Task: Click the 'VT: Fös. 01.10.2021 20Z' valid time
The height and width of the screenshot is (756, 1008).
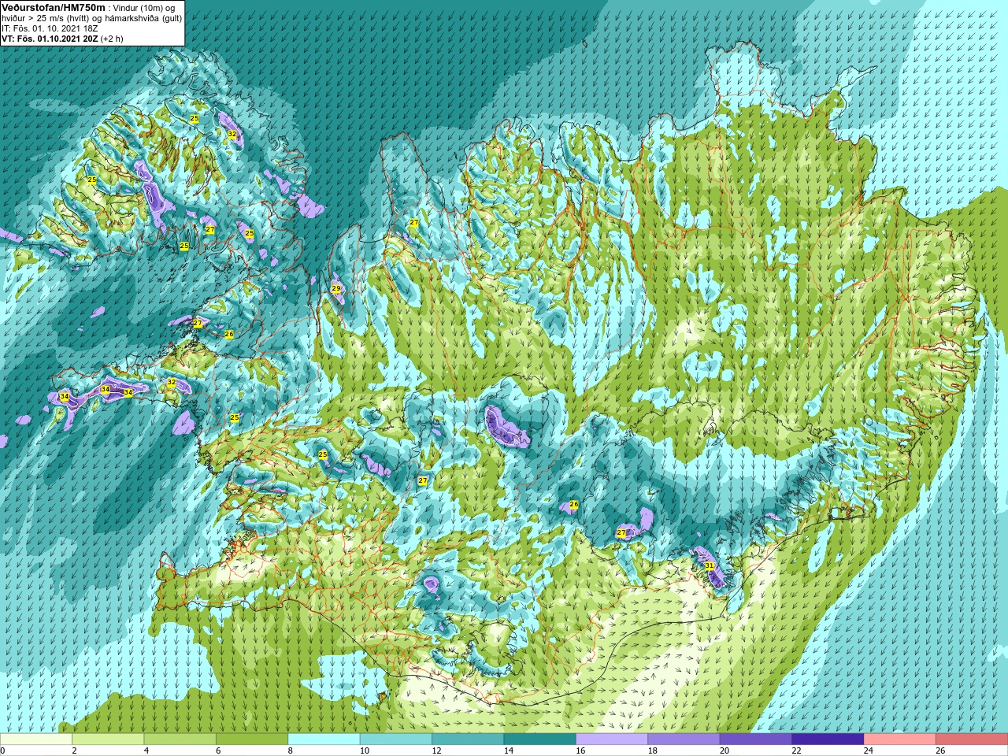Action: click(50, 39)
